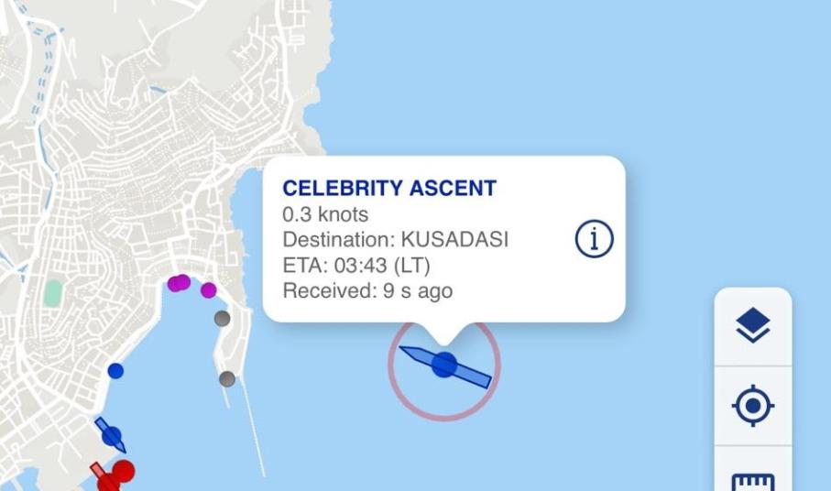
Task: Click the 0.3 knots speed line
Action: (325, 214)
